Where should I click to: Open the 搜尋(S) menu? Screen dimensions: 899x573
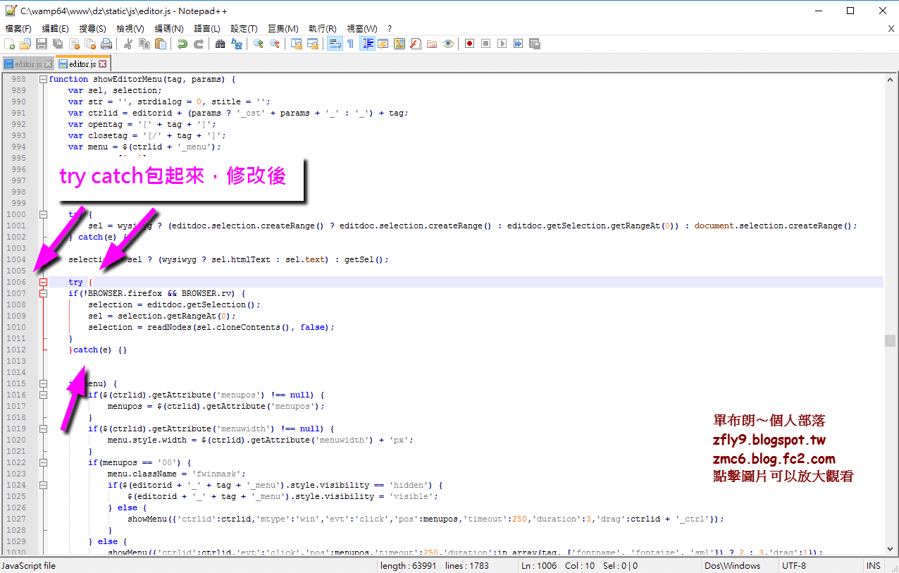[x=93, y=28]
